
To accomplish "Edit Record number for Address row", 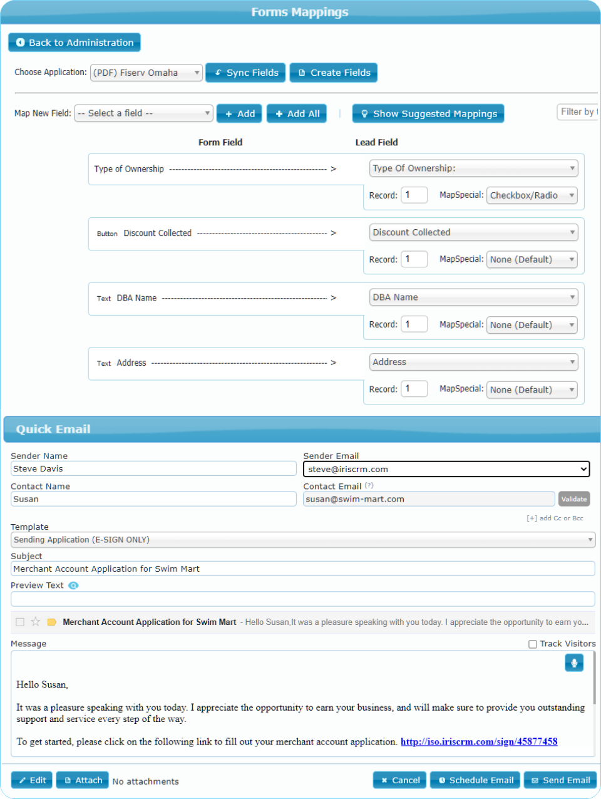I will click(414, 389).
